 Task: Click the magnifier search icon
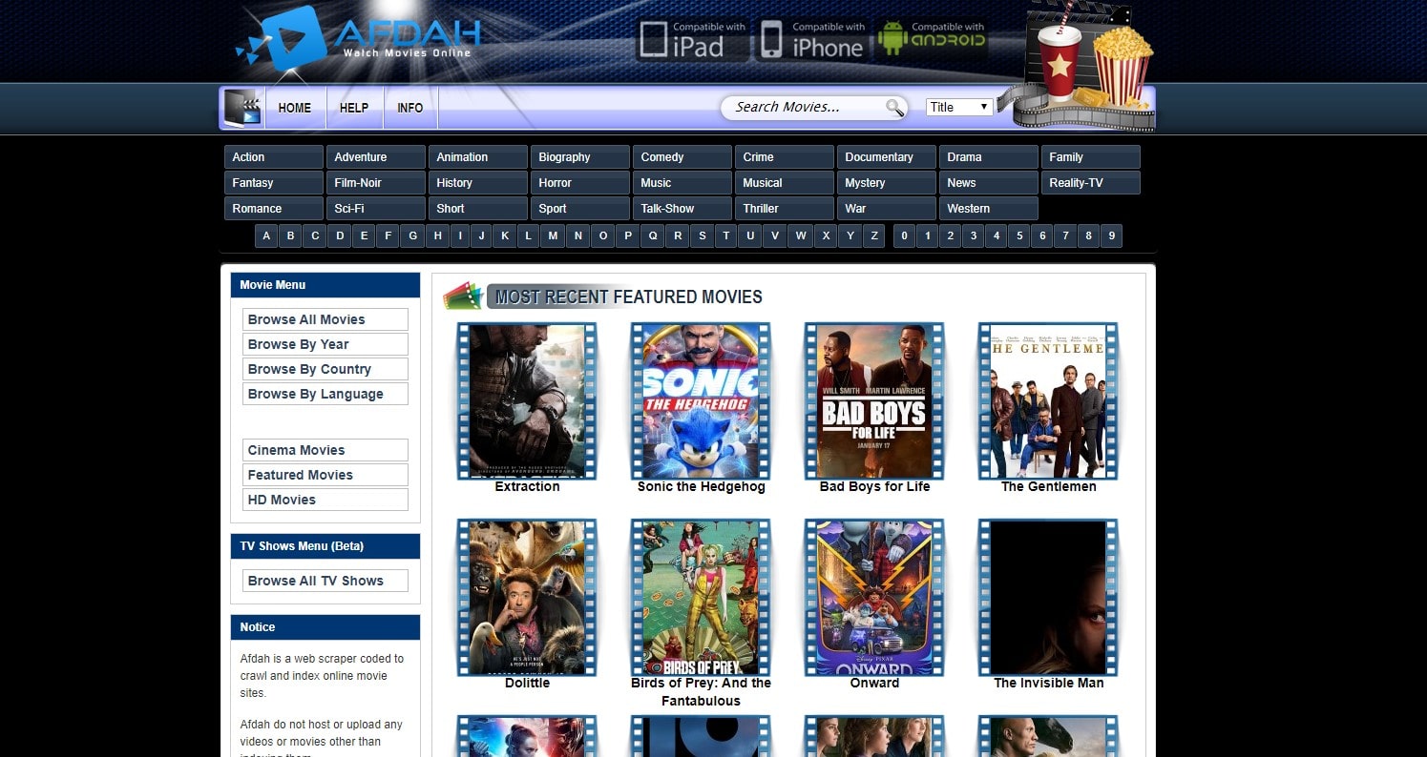point(894,108)
